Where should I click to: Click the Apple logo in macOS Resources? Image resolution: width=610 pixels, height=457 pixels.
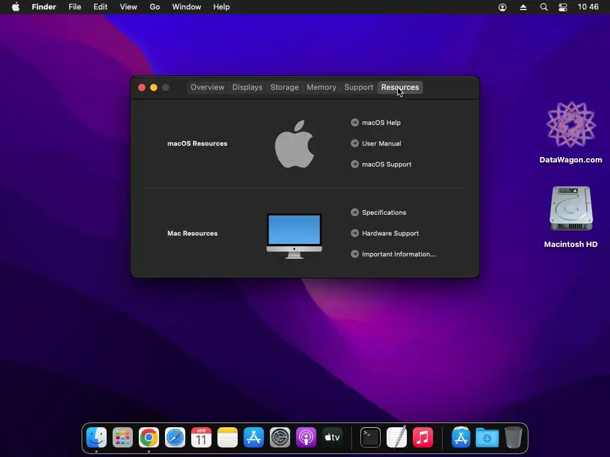coord(294,144)
